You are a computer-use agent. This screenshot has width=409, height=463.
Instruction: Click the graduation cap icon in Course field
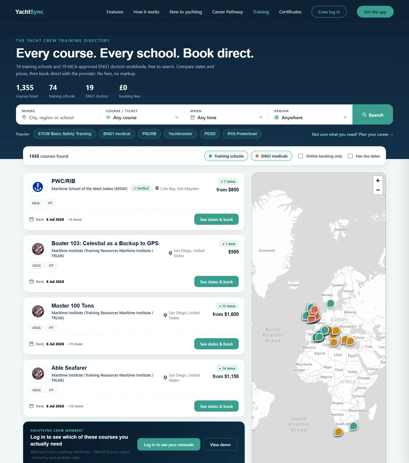coord(108,117)
